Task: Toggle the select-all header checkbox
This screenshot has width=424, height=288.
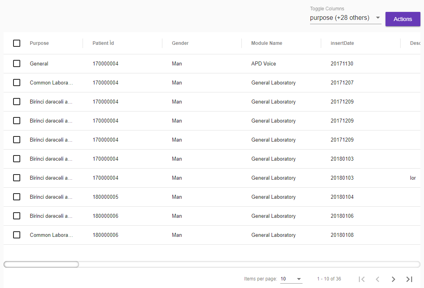Action: click(x=17, y=43)
